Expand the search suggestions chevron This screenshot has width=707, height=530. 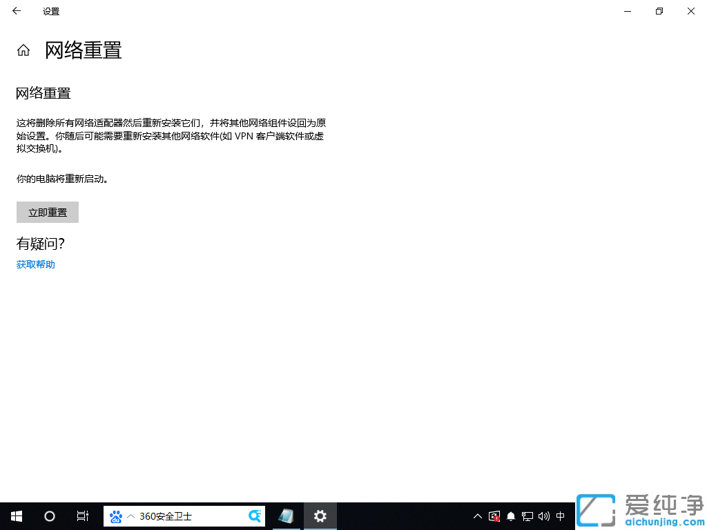129,516
